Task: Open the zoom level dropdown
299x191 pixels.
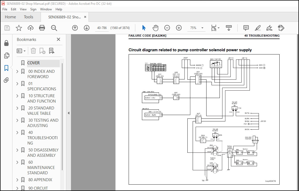Action: coord(202,28)
